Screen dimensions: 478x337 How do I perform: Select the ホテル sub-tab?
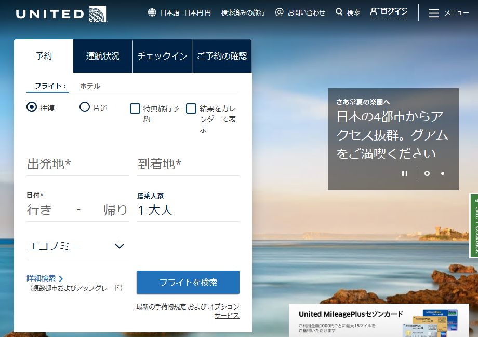[x=90, y=86]
